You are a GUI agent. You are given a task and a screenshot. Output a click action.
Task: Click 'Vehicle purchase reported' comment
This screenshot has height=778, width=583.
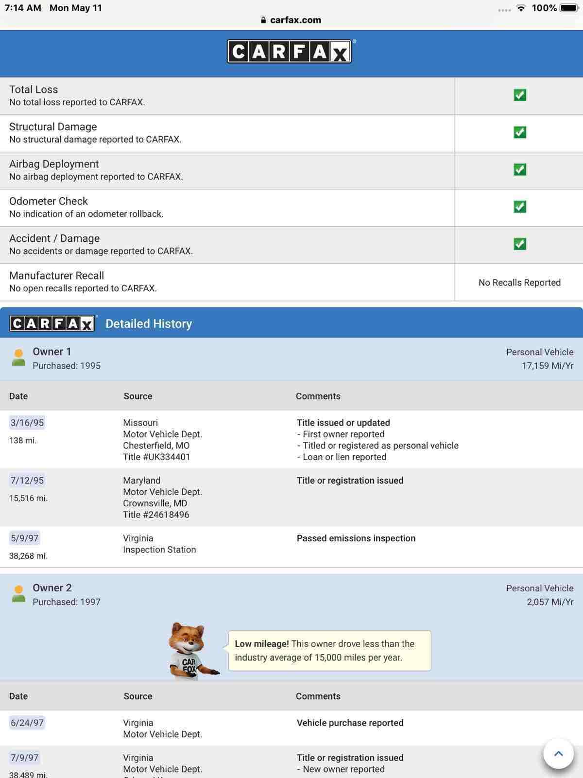pos(350,723)
